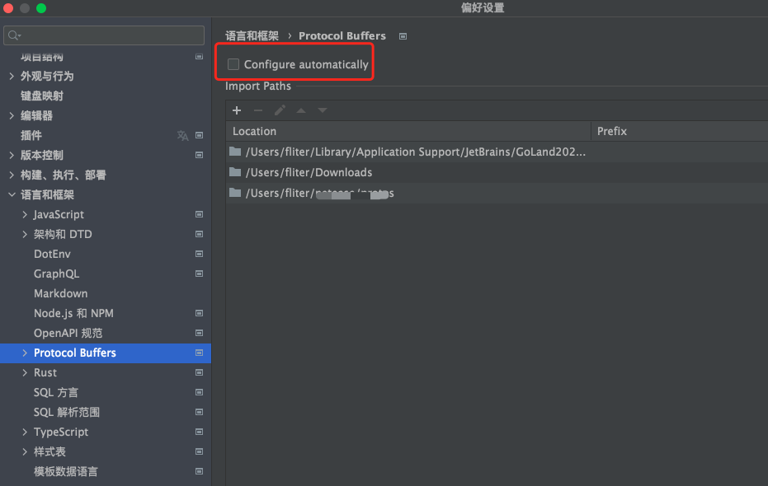
Task: Enable the Configure automatically checkbox
Action: click(x=233, y=64)
